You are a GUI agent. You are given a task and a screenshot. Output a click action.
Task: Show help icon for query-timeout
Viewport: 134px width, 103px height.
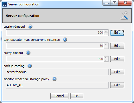tap(28, 52)
